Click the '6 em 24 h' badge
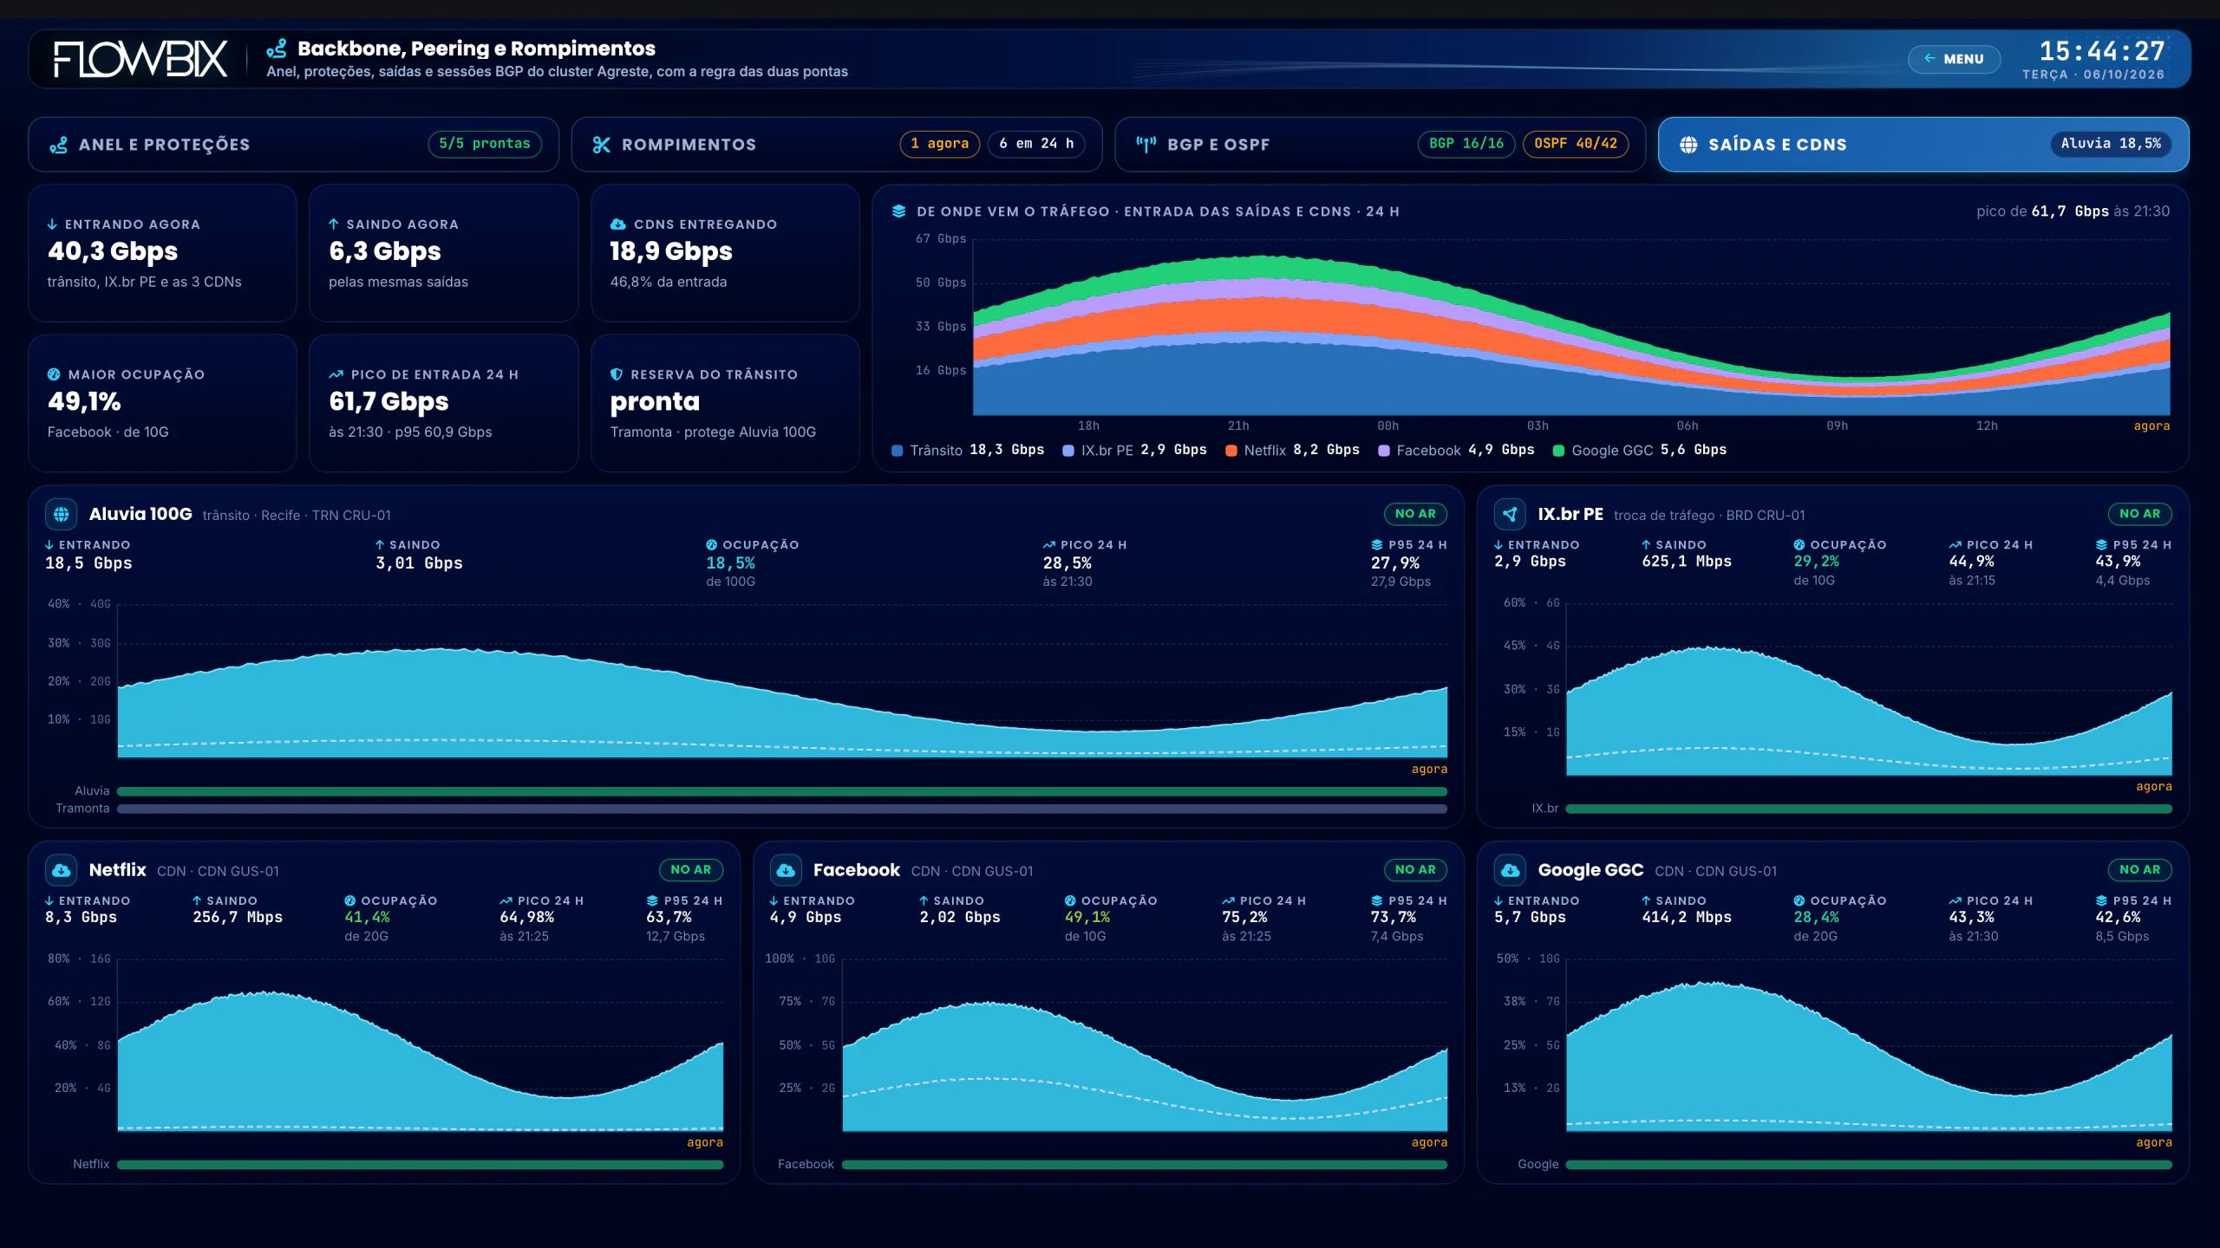The width and height of the screenshot is (2220, 1248). click(1036, 144)
